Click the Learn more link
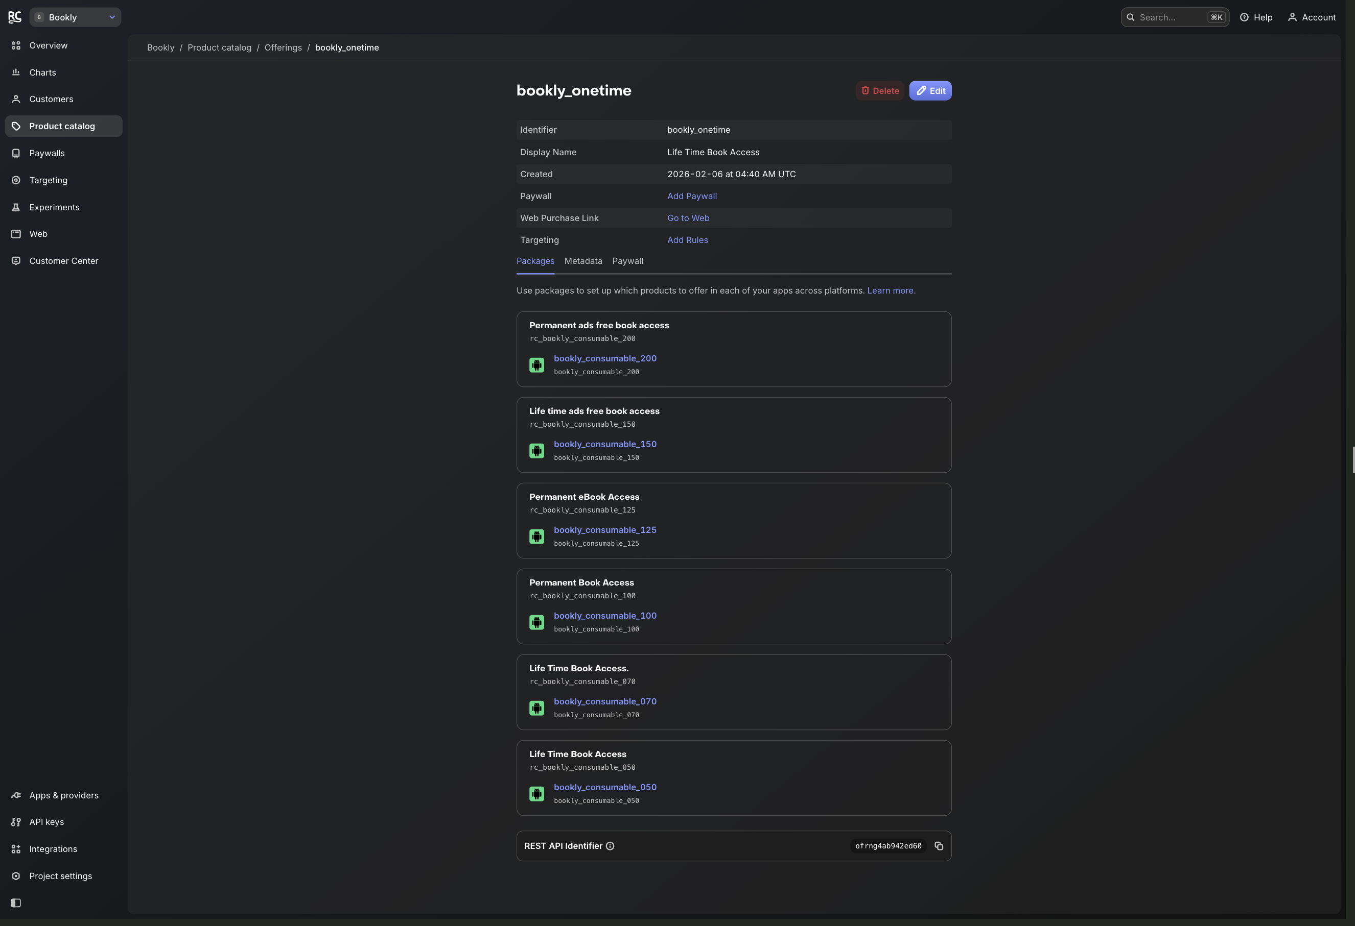The height and width of the screenshot is (926, 1355). tap(891, 290)
